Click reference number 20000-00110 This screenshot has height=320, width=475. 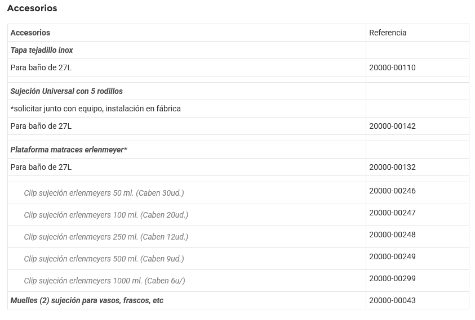pos(392,67)
